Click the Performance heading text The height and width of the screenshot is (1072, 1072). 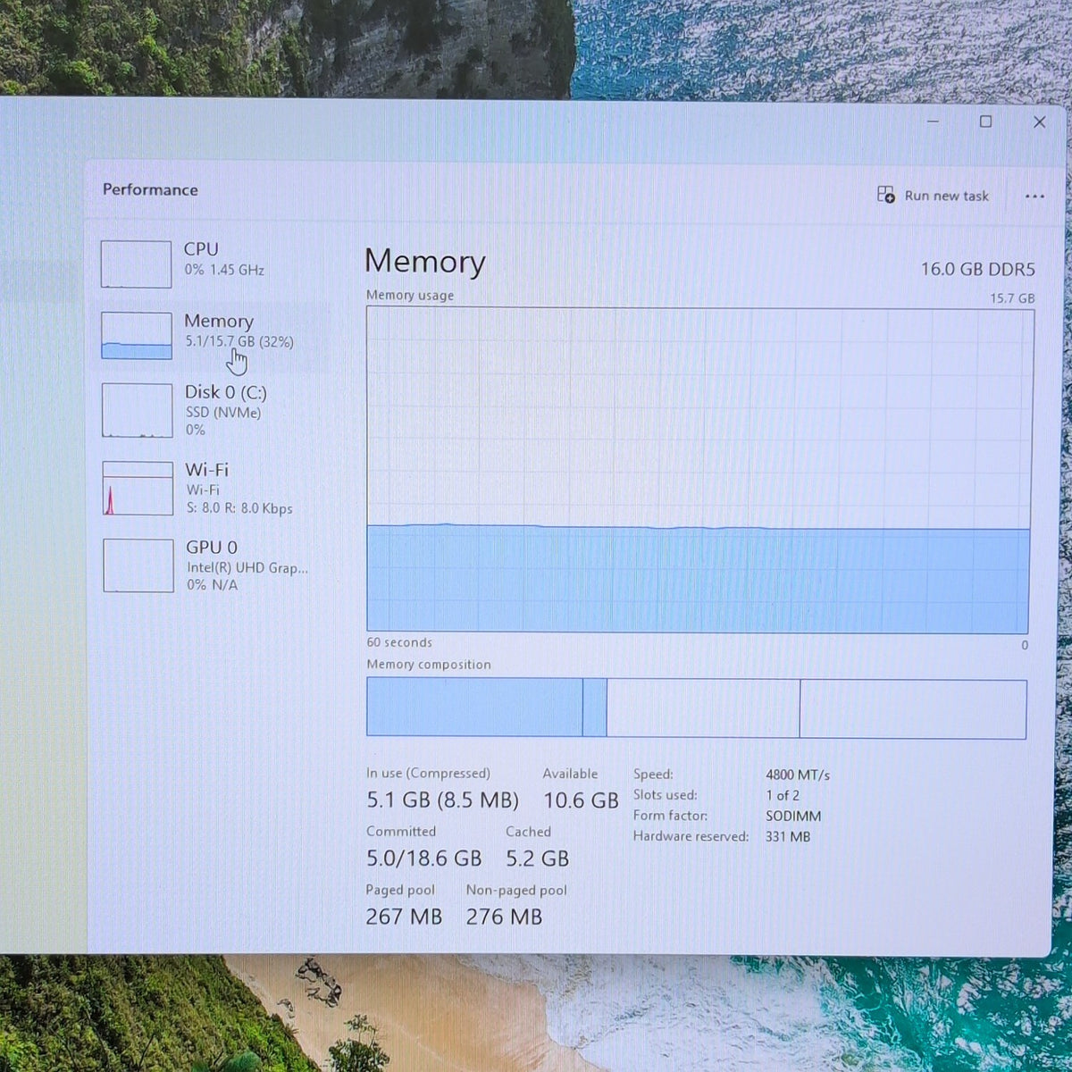click(x=150, y=189)
